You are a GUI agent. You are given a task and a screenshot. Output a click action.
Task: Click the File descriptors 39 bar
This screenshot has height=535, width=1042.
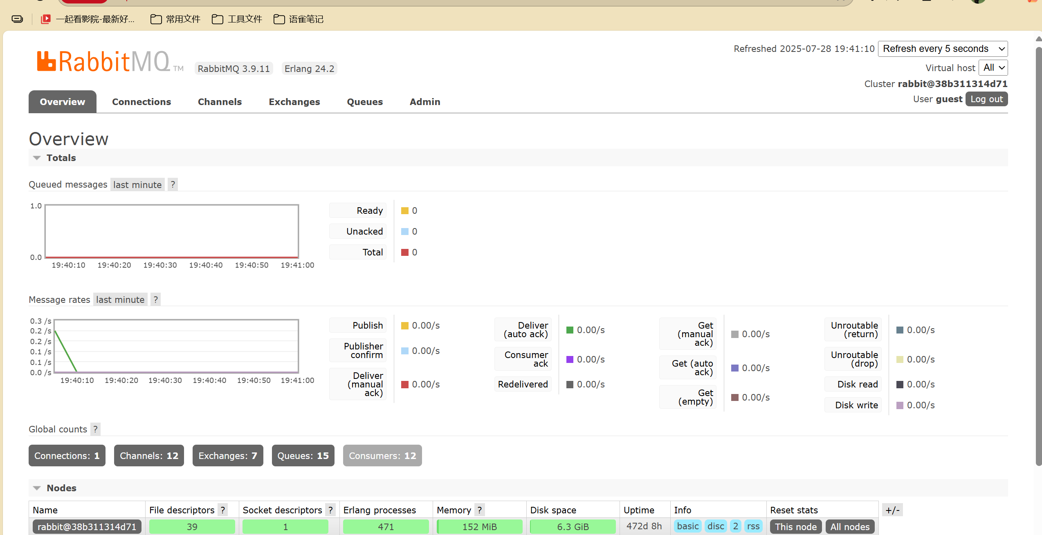[x=192, y=527]
